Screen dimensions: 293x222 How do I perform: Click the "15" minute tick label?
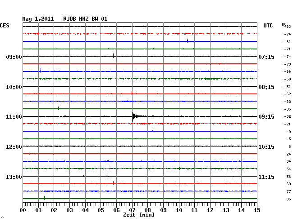pyautogui.click(x=257, y=210)
